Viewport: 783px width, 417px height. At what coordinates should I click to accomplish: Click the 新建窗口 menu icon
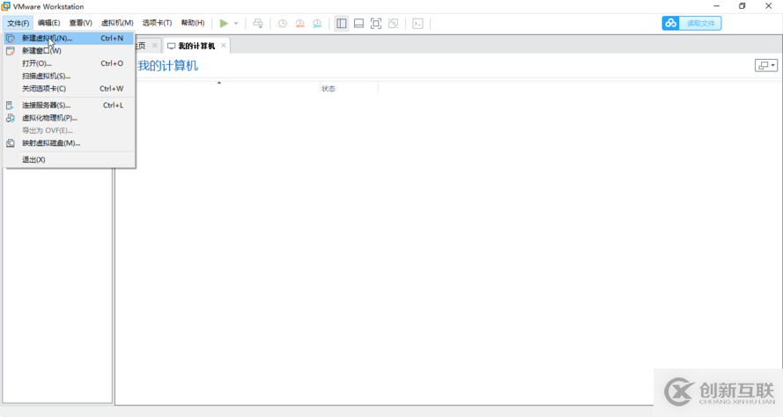11,51
